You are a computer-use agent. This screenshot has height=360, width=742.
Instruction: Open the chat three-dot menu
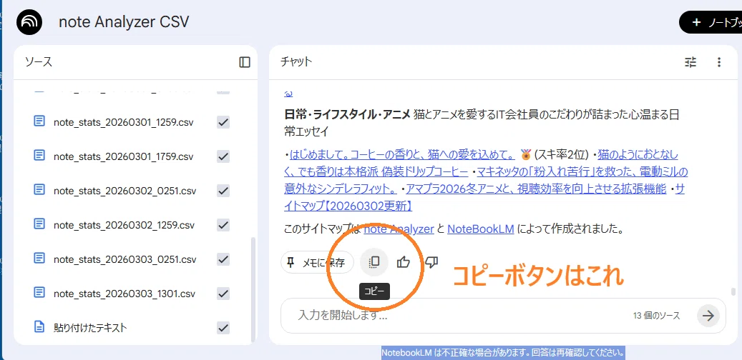pyautogui.click(x=719, y=62)
